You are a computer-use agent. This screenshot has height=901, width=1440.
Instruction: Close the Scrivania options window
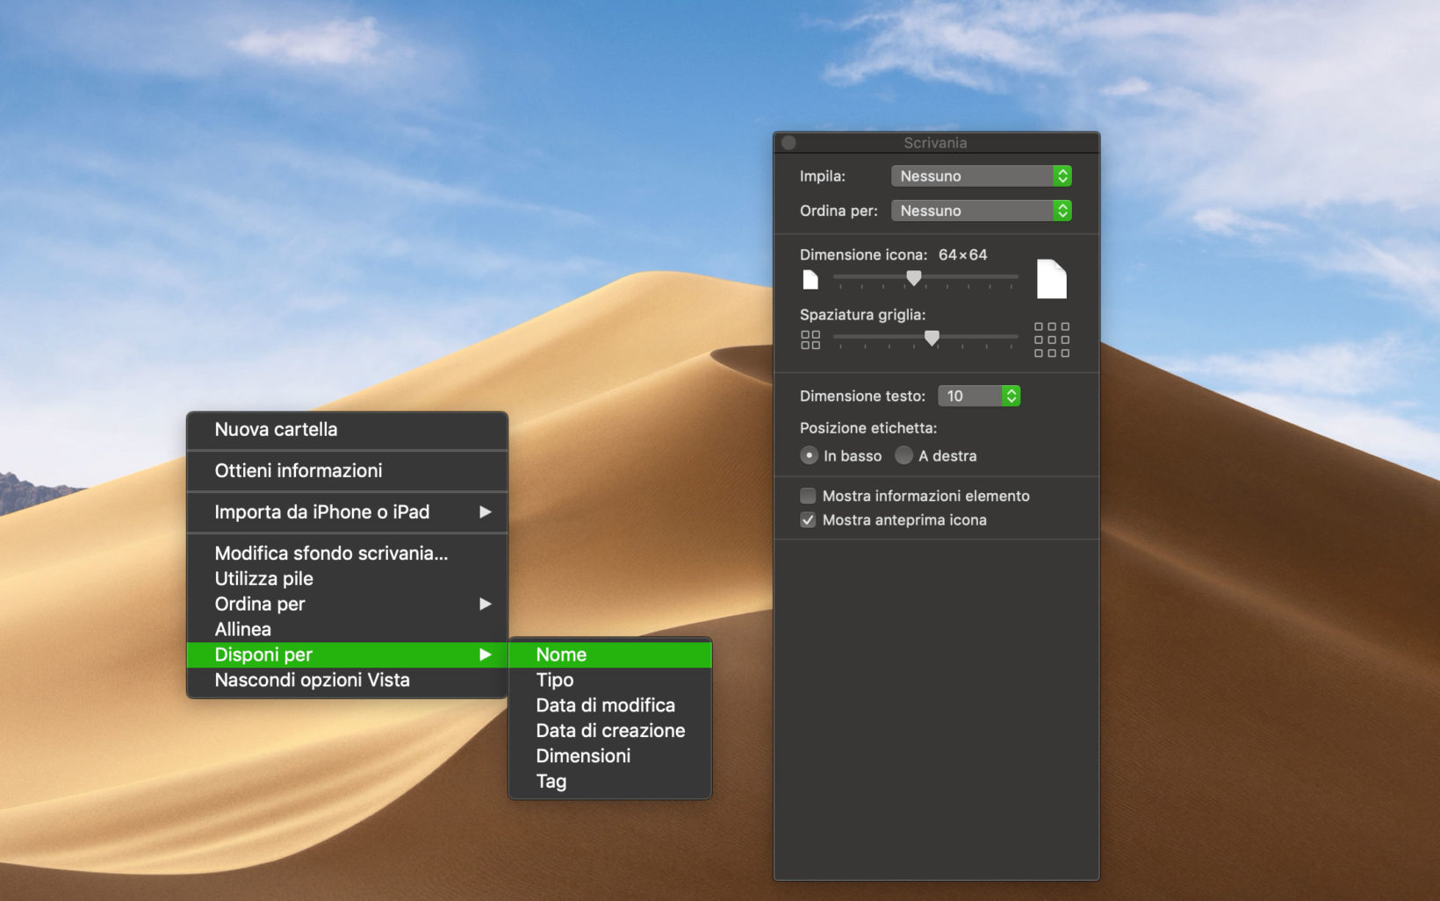click(788, 142)
